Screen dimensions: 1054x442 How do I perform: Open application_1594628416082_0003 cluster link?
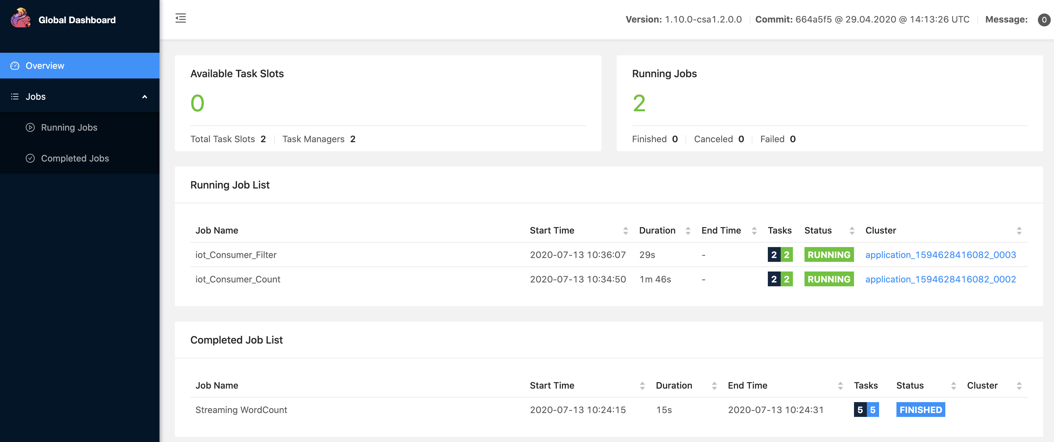[x=940, y=254]
